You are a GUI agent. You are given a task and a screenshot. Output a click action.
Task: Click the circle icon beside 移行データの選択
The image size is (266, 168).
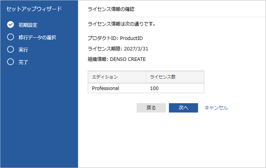pyautogui.click(x=10, y=37)
